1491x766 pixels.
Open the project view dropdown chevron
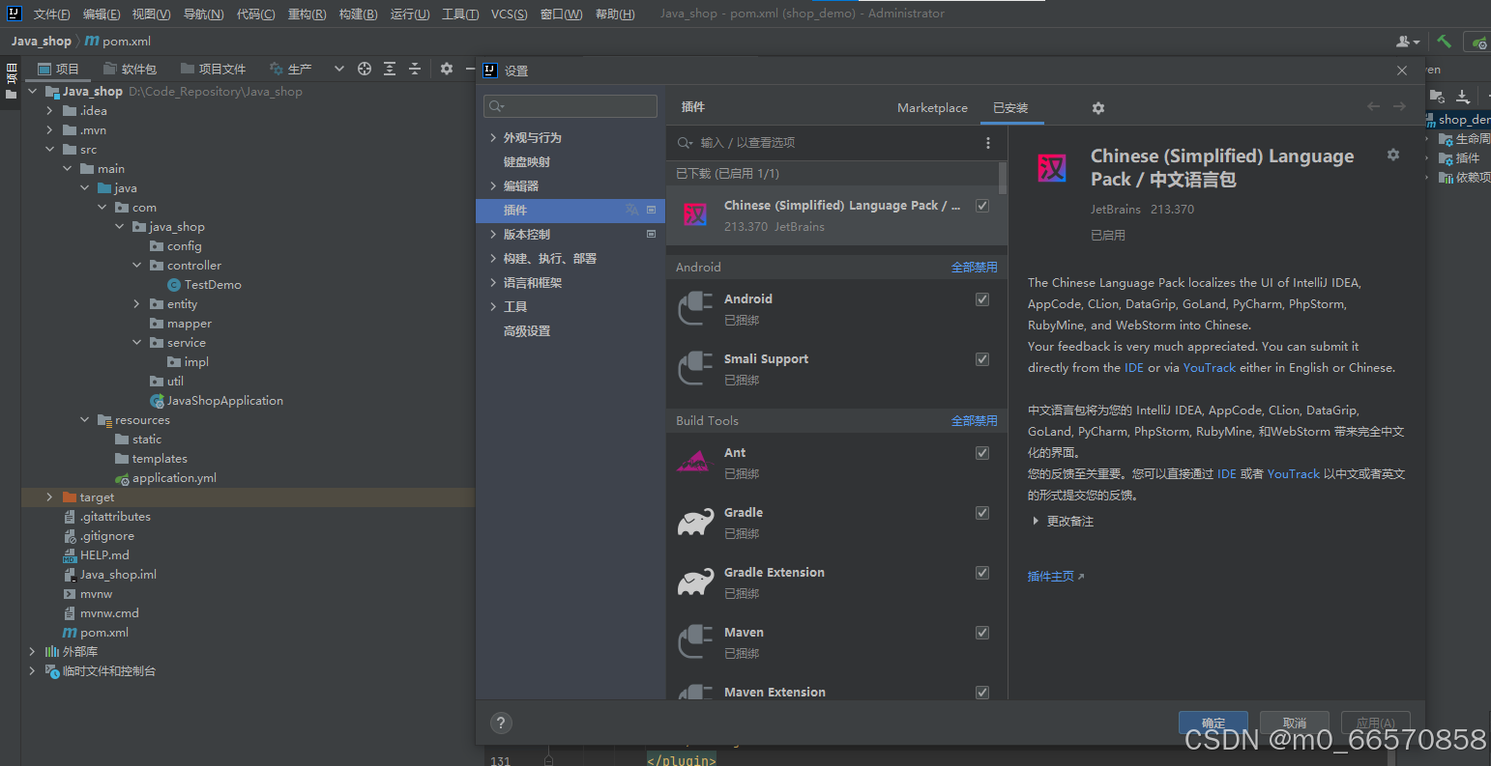click(339, 69)
